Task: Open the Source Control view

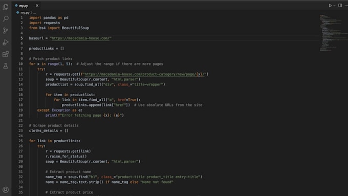Action: (6, 30)
